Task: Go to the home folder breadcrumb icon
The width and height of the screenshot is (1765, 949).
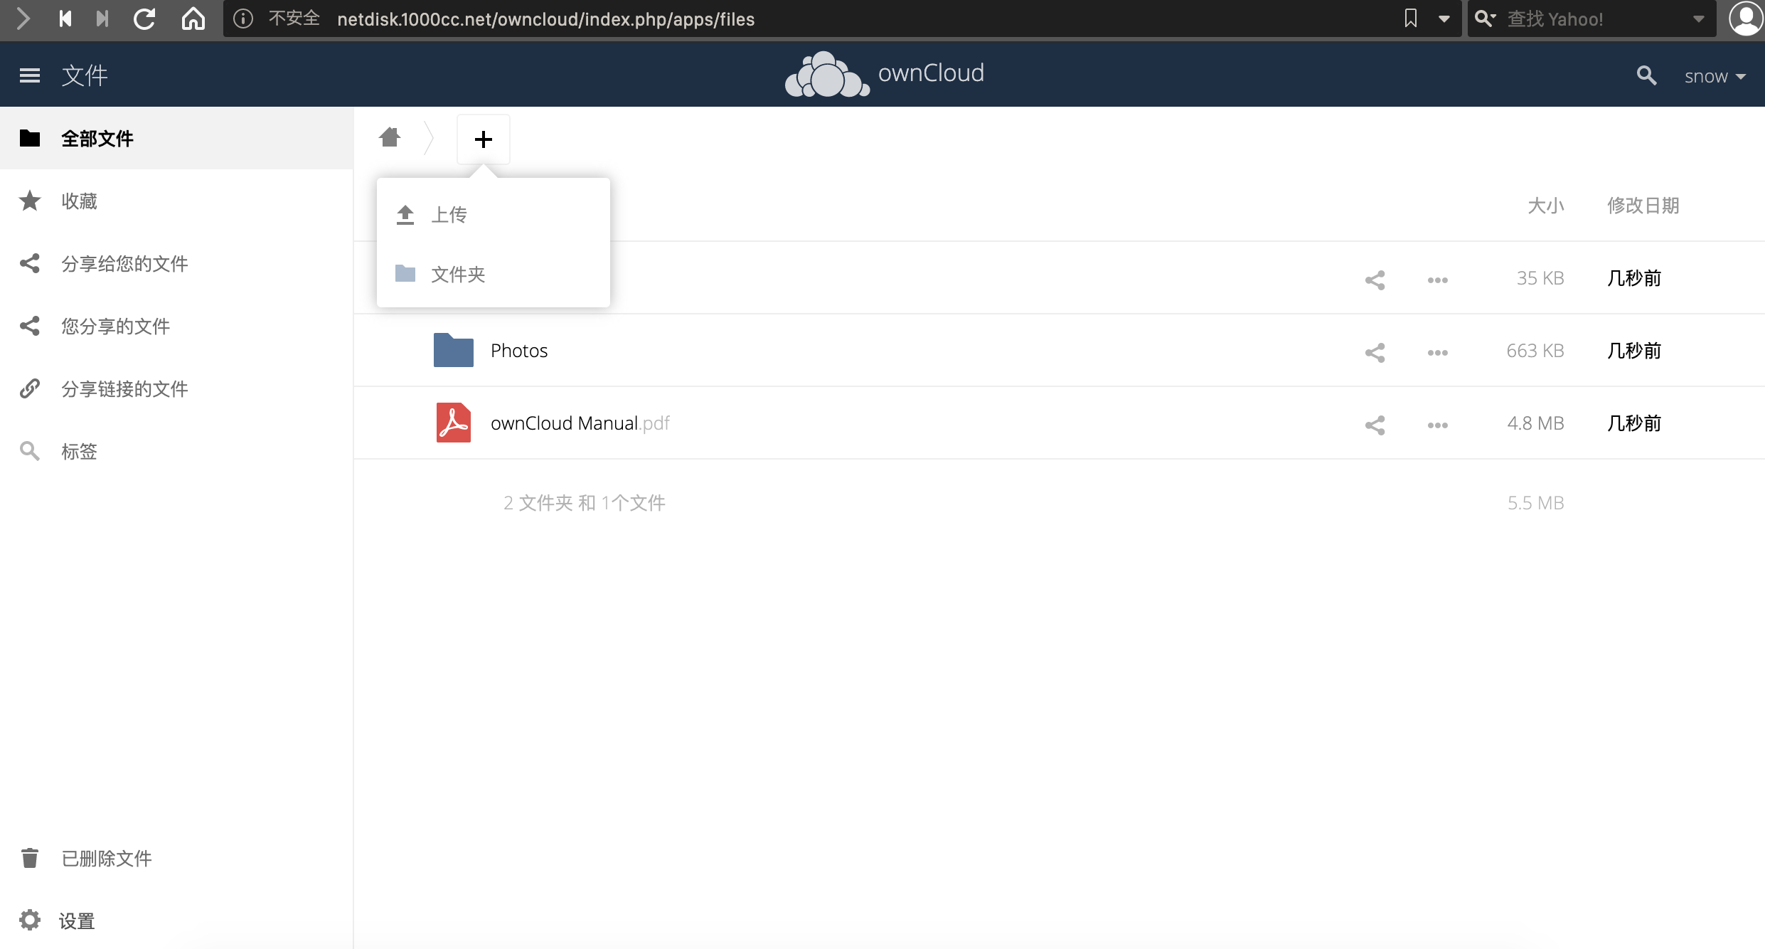Action: 390,137
